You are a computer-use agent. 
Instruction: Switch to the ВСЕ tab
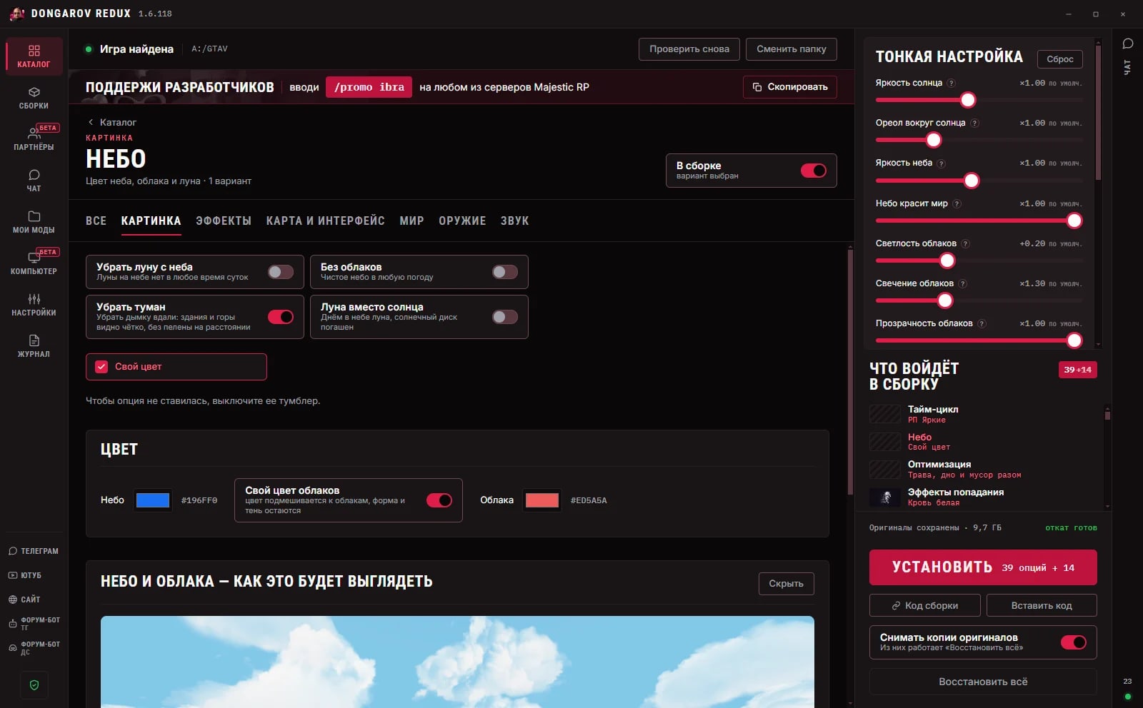click(96, 221)
